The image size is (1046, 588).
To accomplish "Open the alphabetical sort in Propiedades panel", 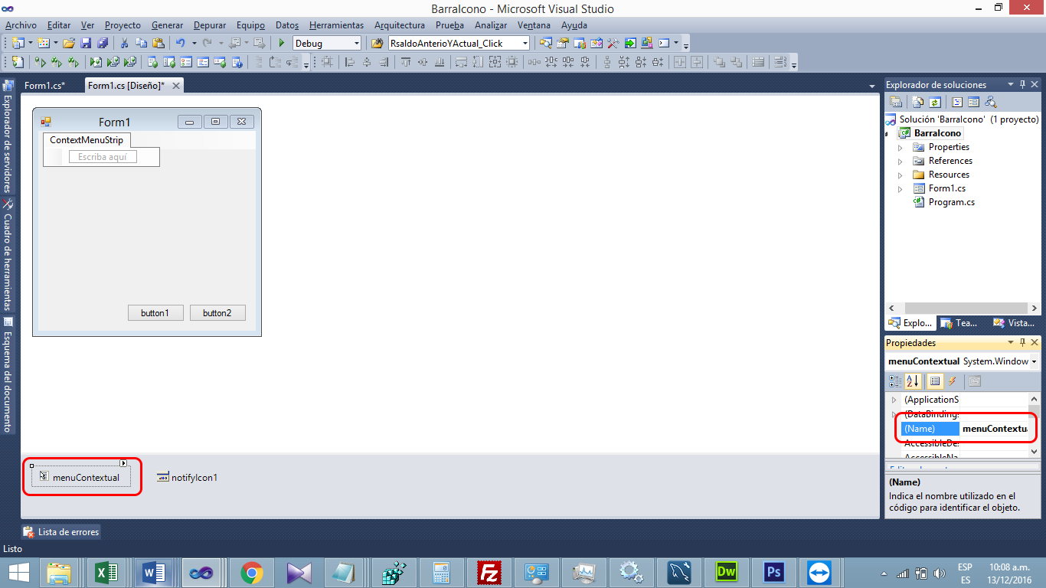I will tap(913, 381).
